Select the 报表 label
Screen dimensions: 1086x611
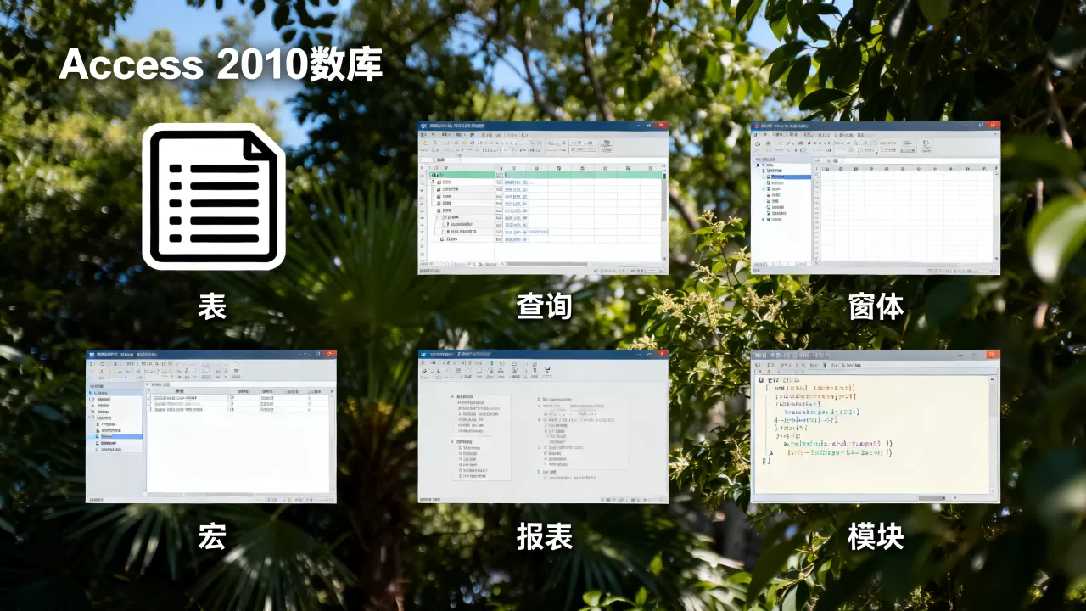[544, 535]
